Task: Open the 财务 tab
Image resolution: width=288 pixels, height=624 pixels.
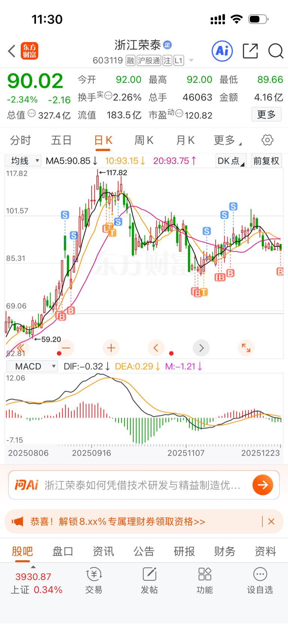Action: point(225,551)
